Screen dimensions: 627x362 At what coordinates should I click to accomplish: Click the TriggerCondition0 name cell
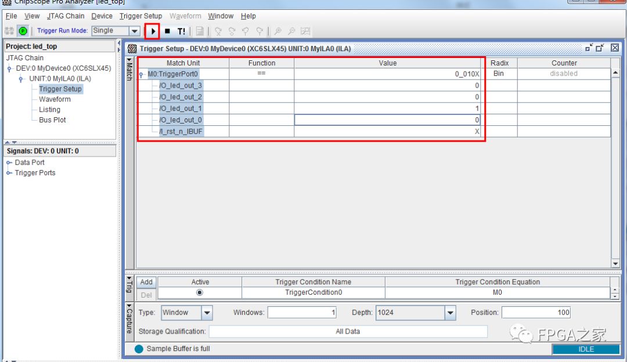[x=313, y=292]
